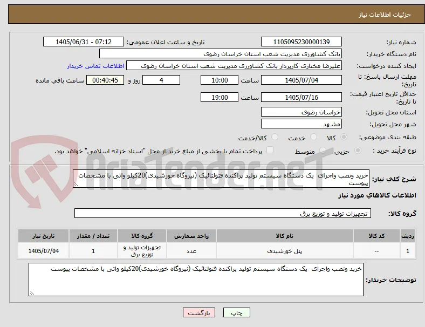
Task: Click the delivery city field مشهد
Action: pos(301,124)
